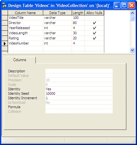Uncheck Allow Nulls for the Director column

pyautogui.click(x=94, y=23)
